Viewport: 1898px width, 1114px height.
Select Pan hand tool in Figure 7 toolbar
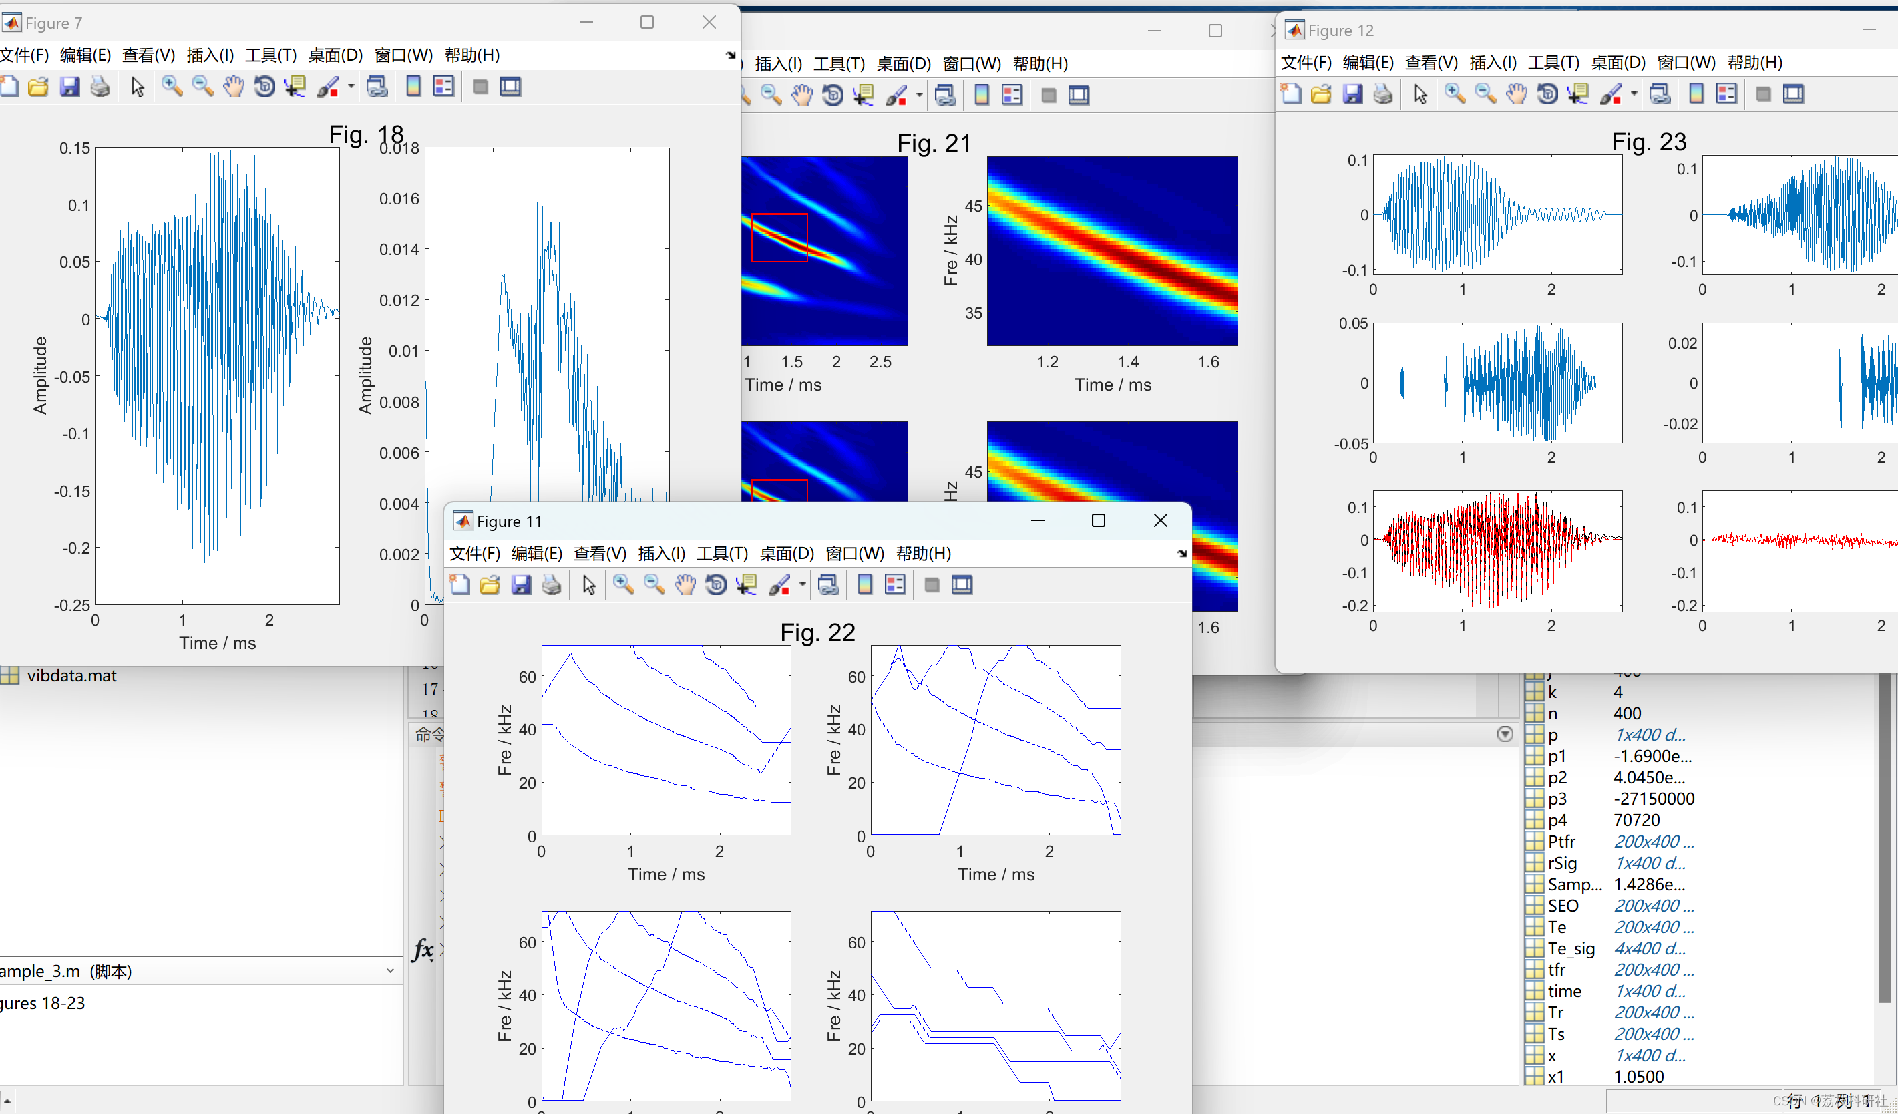click(x=234, y=87)
